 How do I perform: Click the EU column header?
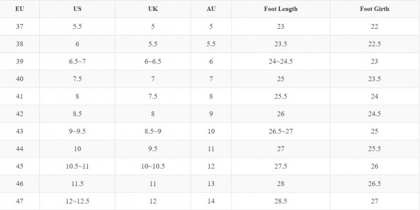[x=19, y=9]
